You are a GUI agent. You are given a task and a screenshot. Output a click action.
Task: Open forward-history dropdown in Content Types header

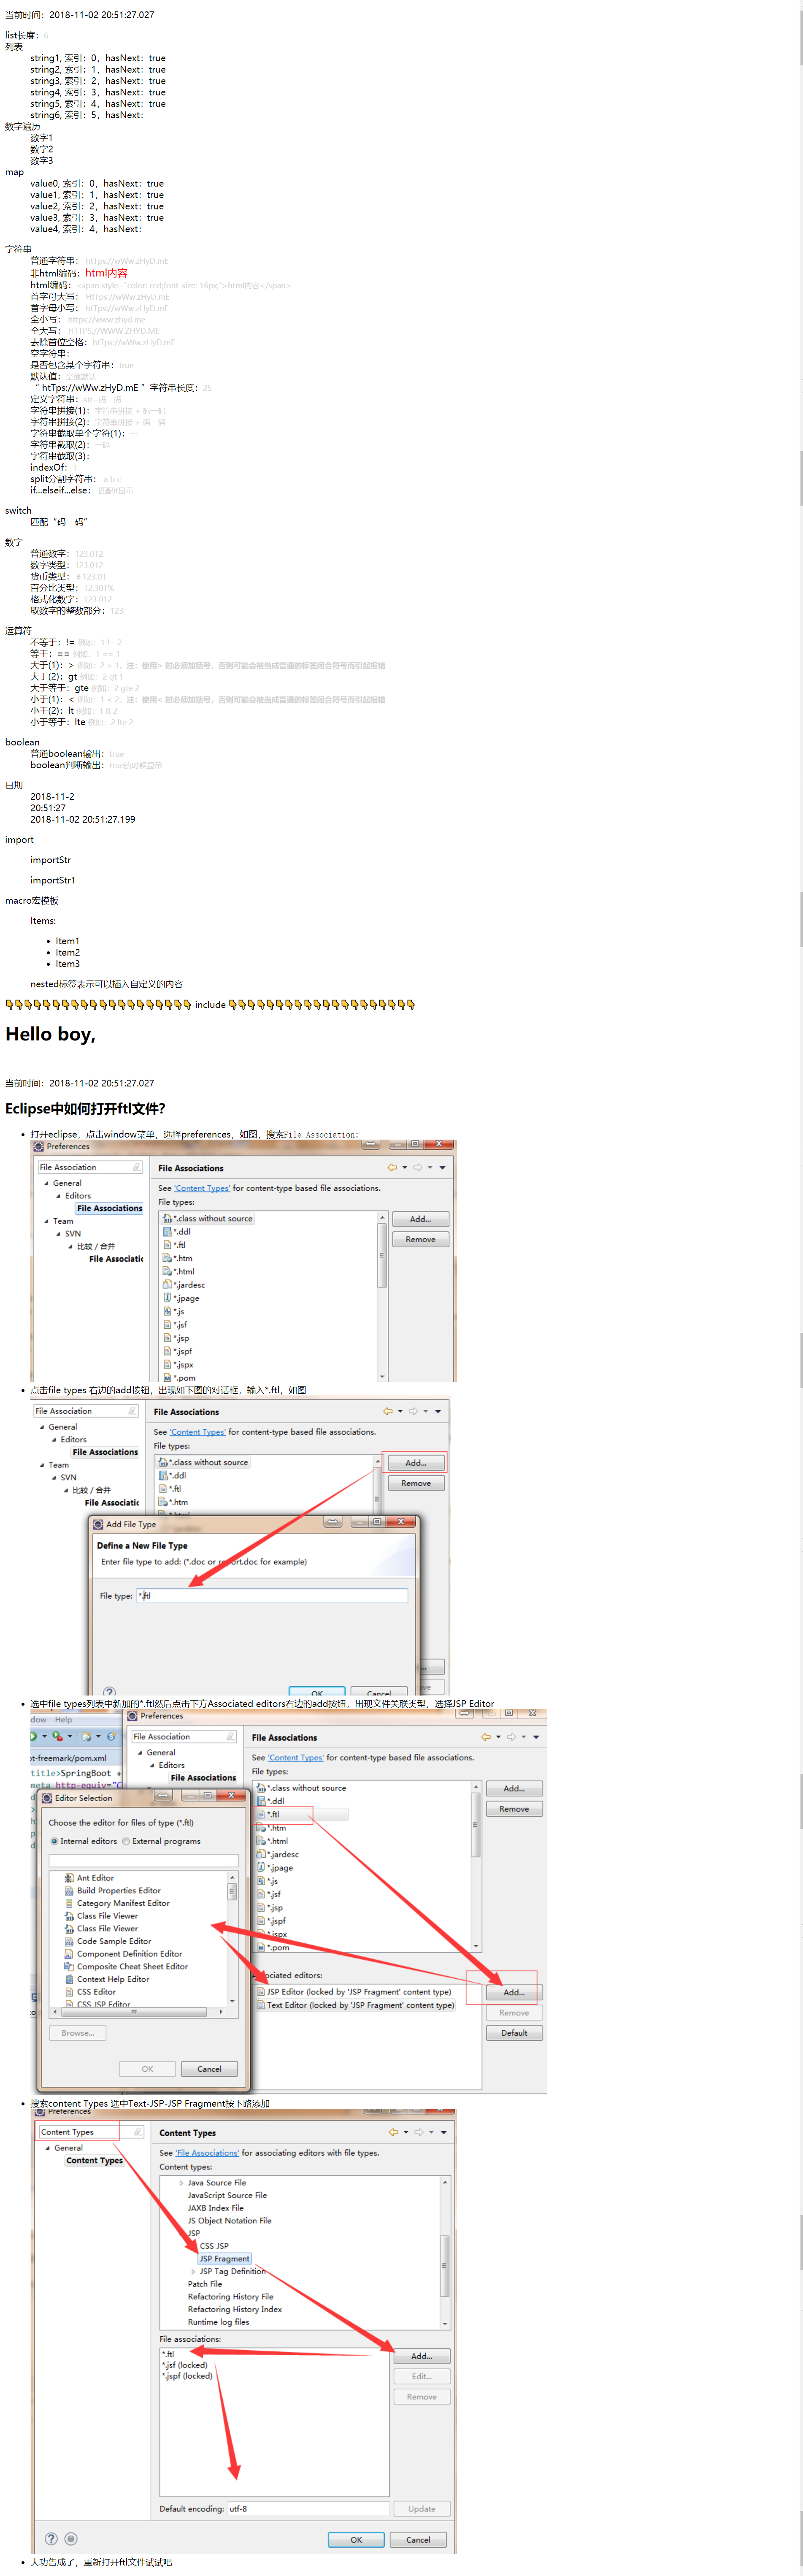pos(430,2132)
